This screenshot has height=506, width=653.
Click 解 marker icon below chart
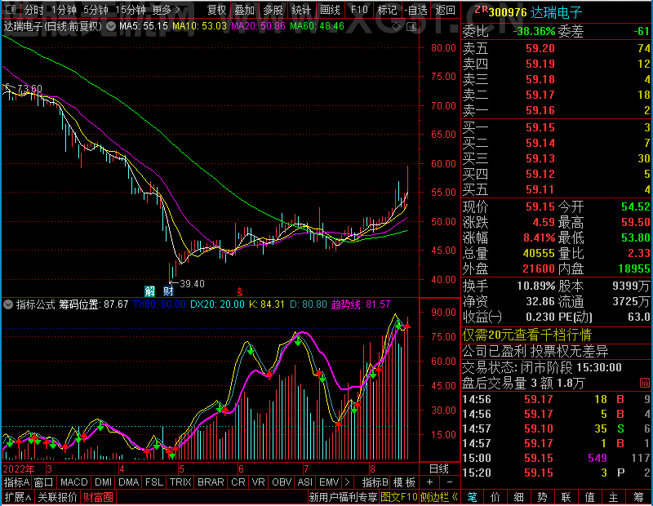click(150, 291)
